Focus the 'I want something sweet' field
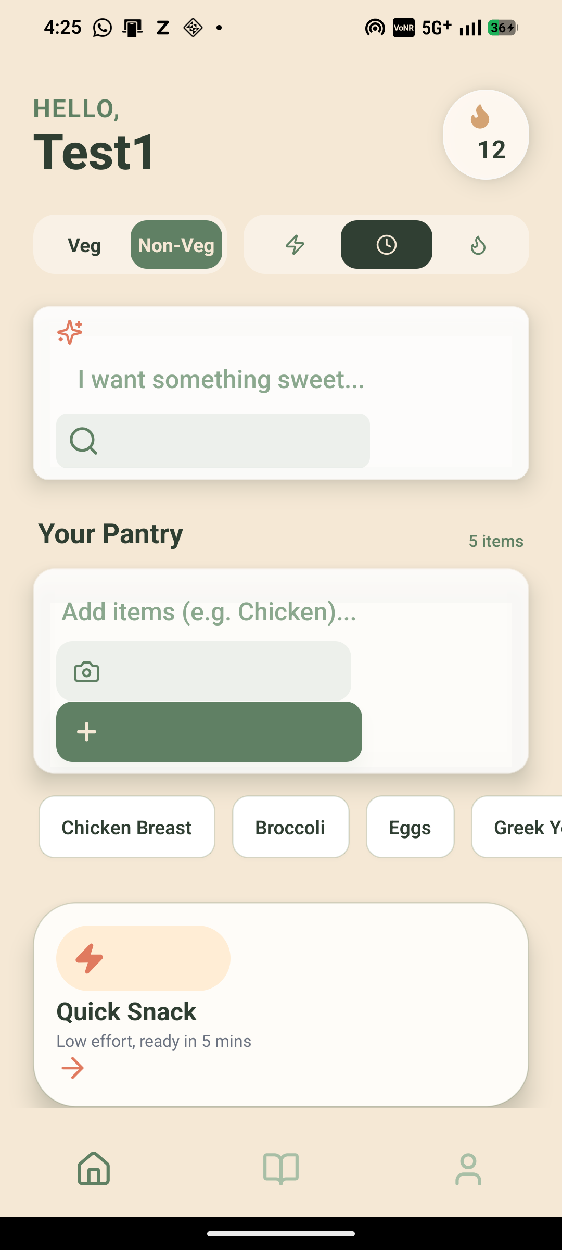This screenshot has height=1250, width=562. pos(281,380)
